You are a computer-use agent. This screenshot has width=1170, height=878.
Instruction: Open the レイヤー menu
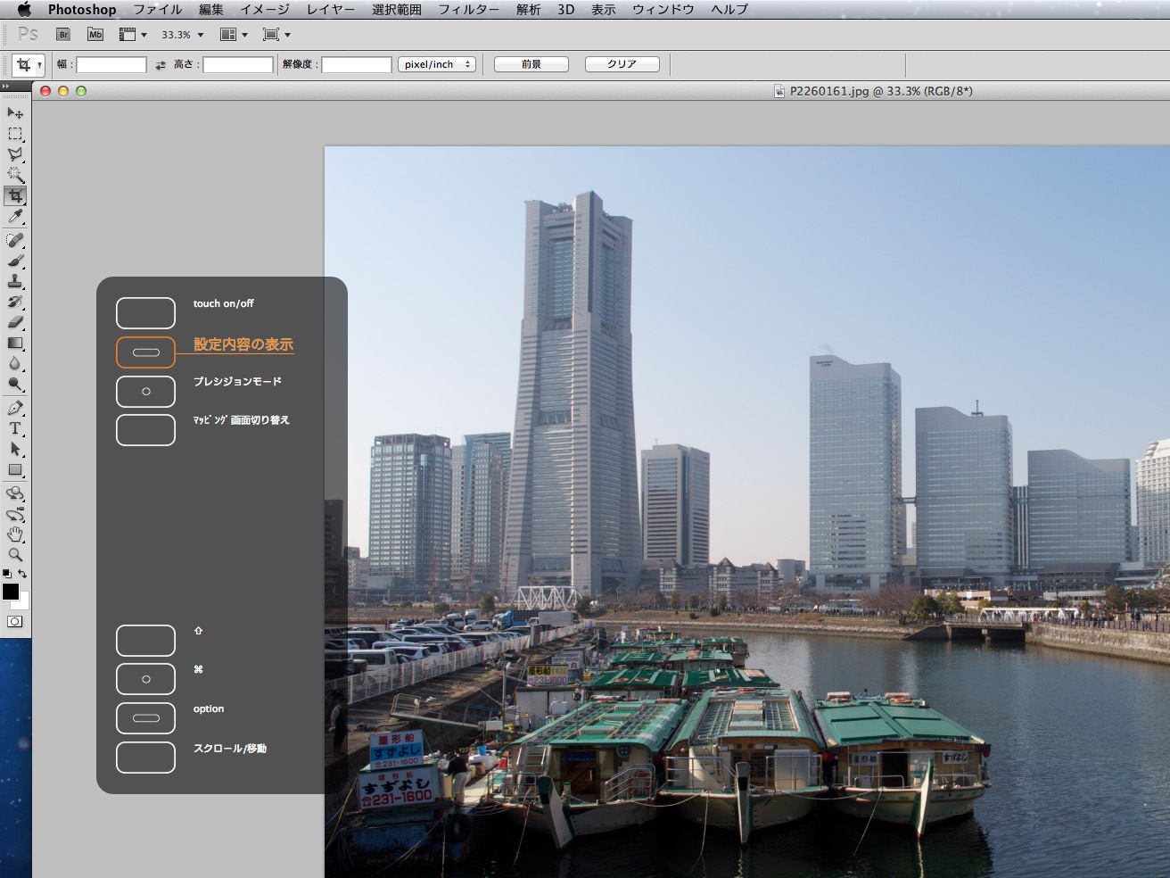click(x=330, y=10)
